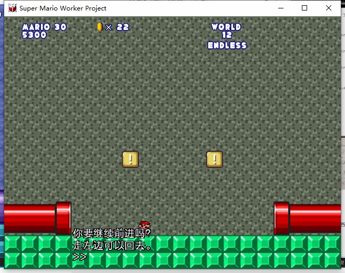
Task: Click the window title 'Super Mario Worker Project'
Action: pos(63,8)
